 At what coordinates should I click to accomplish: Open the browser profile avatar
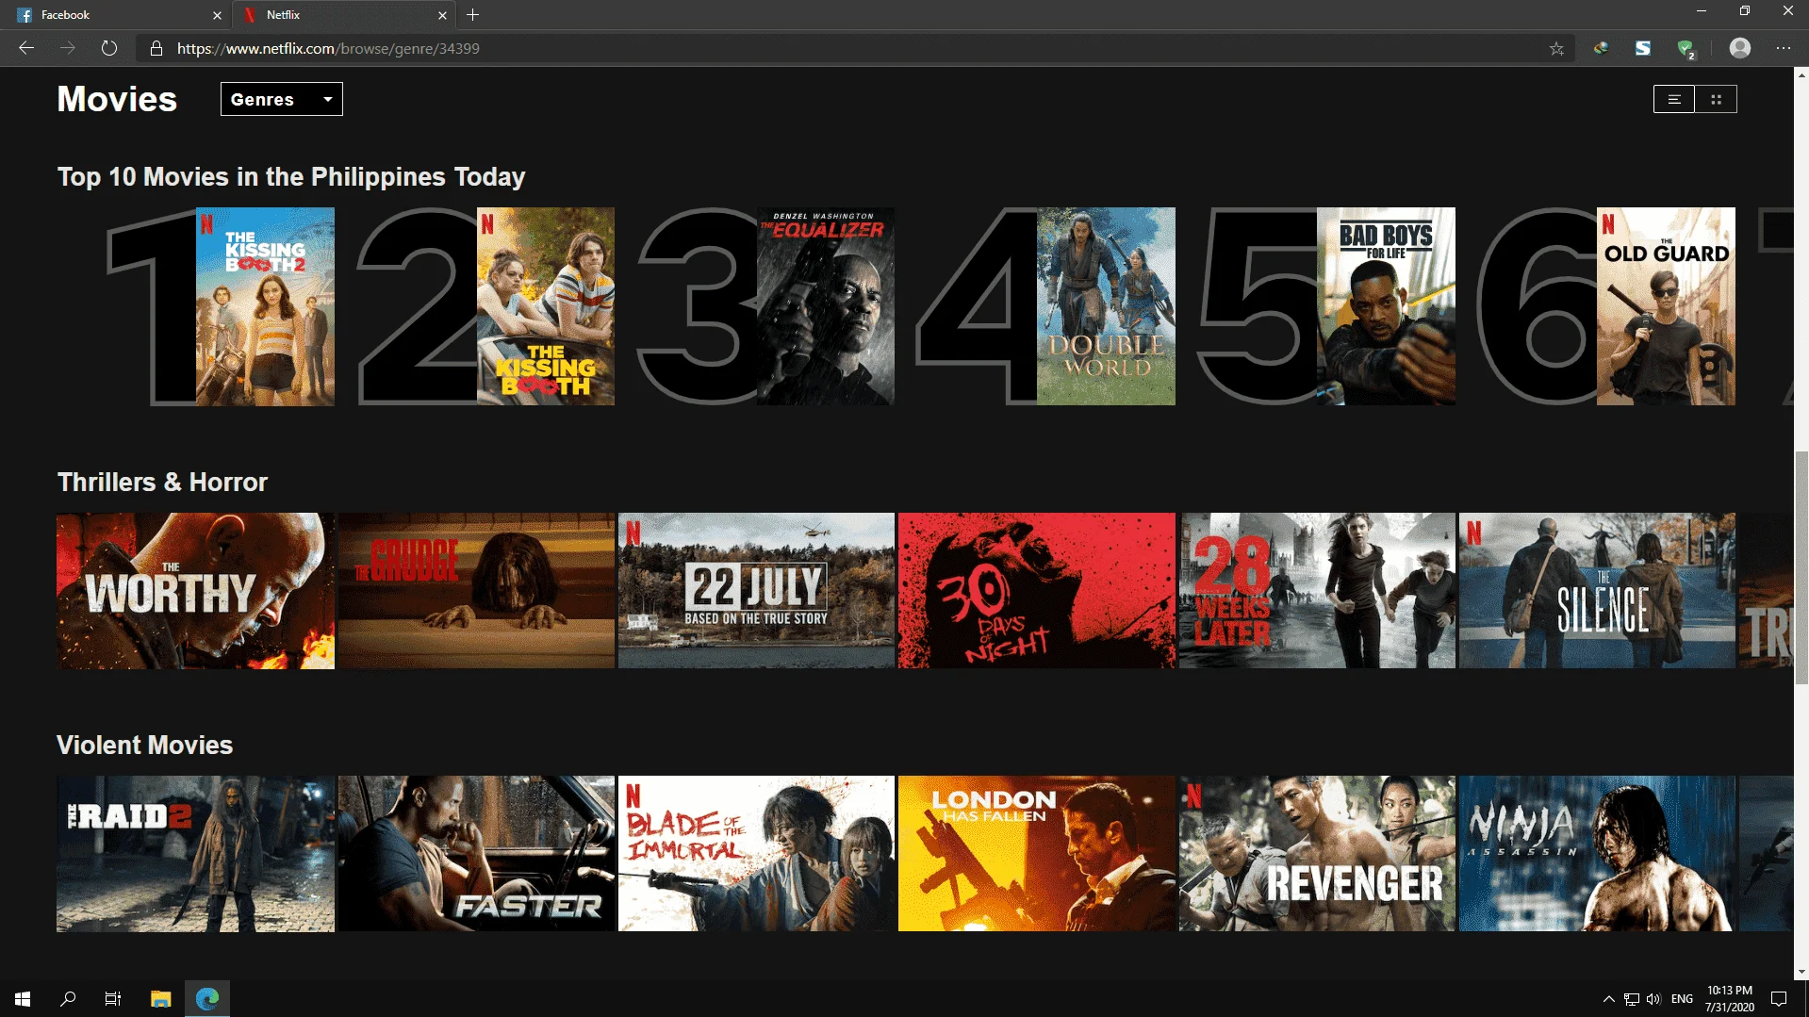pyautogui.click(x=1740, y=48)
